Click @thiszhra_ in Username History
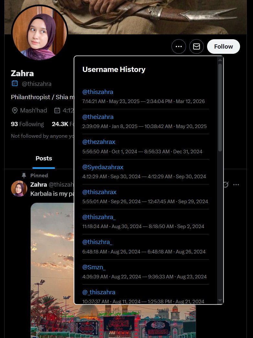 coord(97,242)
